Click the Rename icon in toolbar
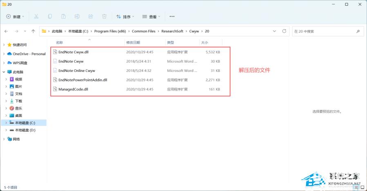This screenshot has height=191, width=367. point(77,16)
